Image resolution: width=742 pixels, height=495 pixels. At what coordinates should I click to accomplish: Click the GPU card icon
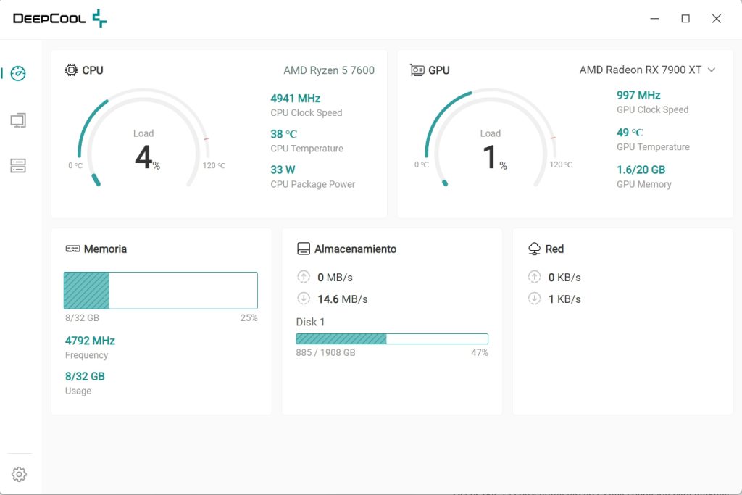point(417,70)
